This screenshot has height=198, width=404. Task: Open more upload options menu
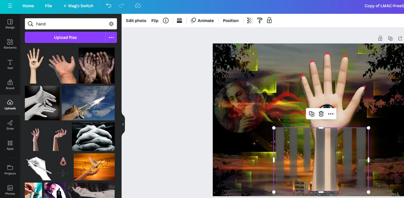(x=111, y=37)
